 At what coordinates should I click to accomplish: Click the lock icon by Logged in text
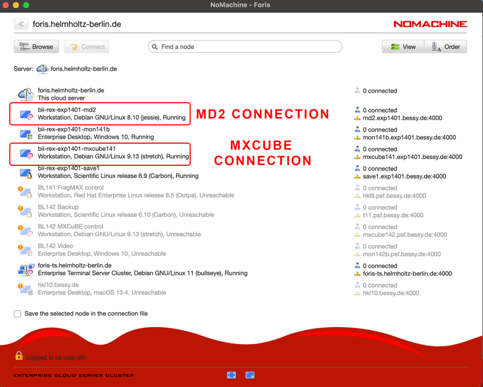click(x=19, y=356)
